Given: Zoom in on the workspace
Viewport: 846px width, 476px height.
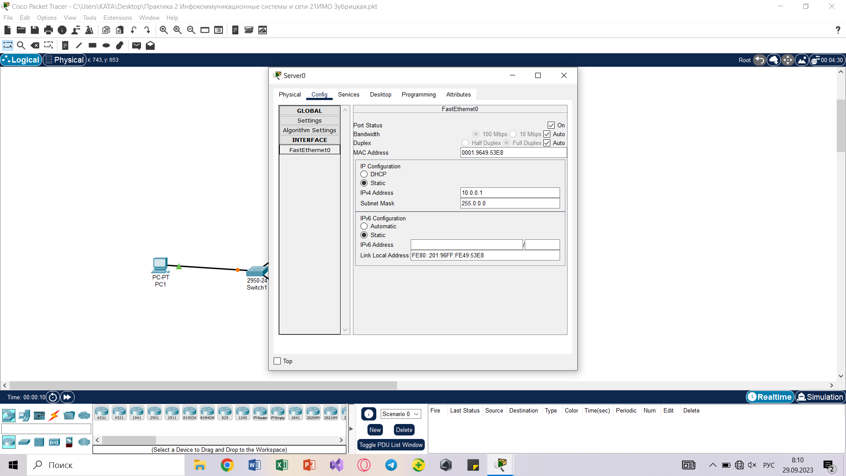Looking at the screenshot, I should pyautogui.click(x=164, y=30).
